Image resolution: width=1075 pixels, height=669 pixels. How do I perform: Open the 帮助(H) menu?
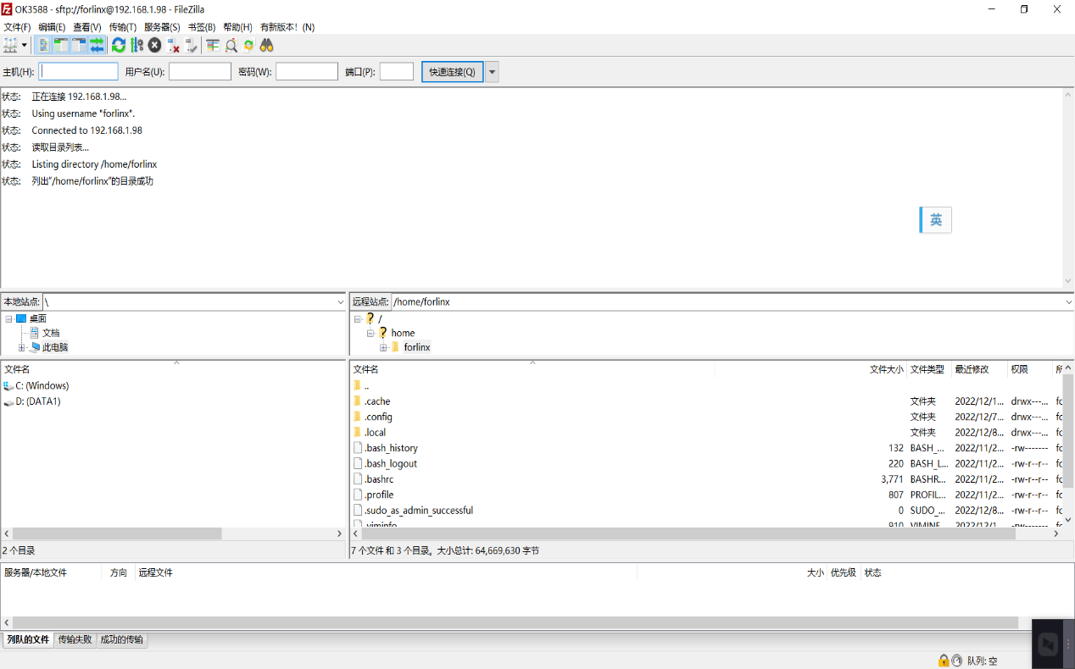coord(237,27)
